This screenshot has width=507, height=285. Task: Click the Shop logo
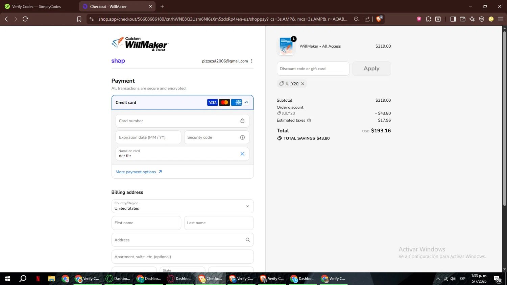pyautogui.click(x=118, y=61)
